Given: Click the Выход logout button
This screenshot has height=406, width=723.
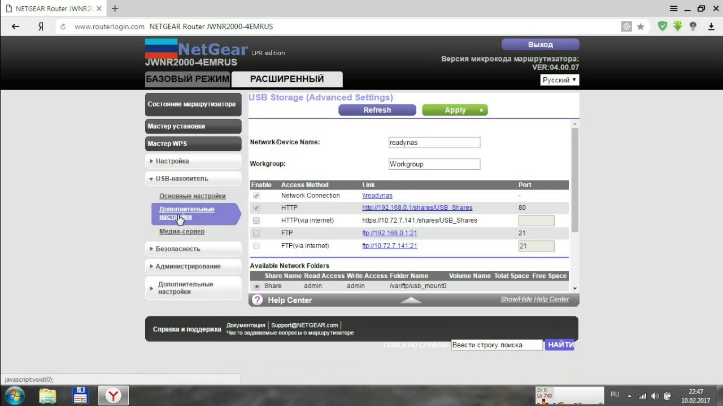Looking at the screenshot, I should coord(541,45).
